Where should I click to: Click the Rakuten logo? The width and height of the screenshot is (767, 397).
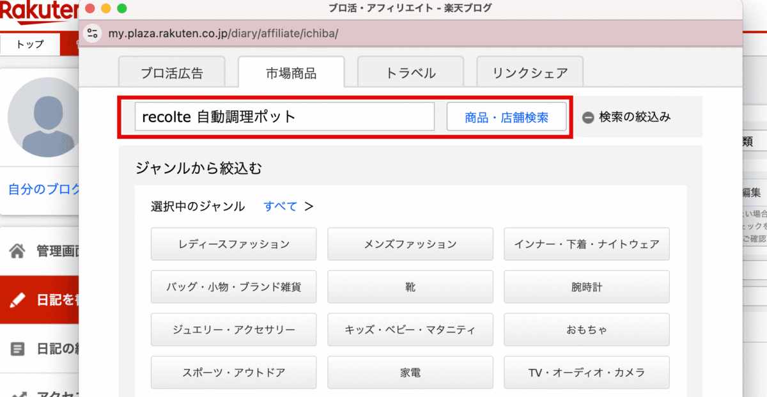click(x=38, y=12)
